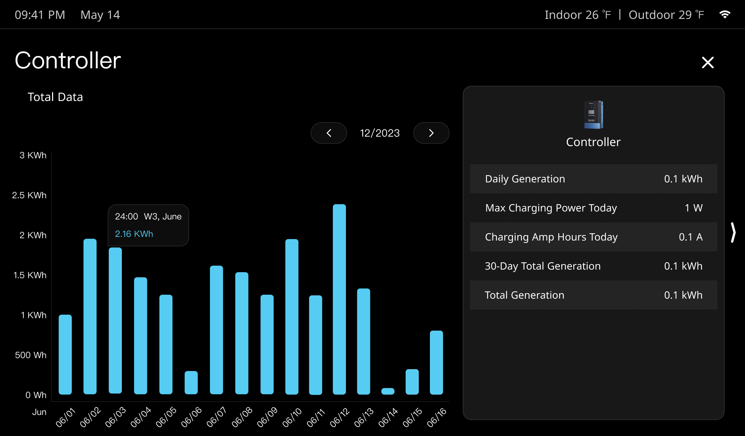Image resolution: width=745 pixels, height=436 pixels.
Task: Select the 06/12 tallest bar
Action: (339, 299)
